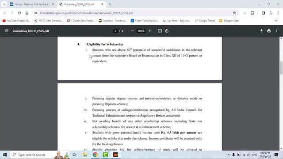Image resolution: width=283 pixels, height=159 pixels.
Task: Rotate the PDF counterclockwise
Action: pos(167,31)
